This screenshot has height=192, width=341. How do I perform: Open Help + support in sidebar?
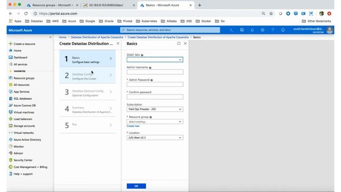tap(21, 174)
